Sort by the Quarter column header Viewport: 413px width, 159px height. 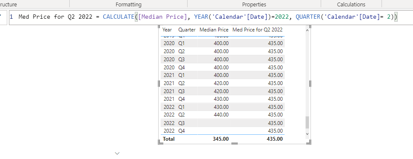(x=187, y=30)
